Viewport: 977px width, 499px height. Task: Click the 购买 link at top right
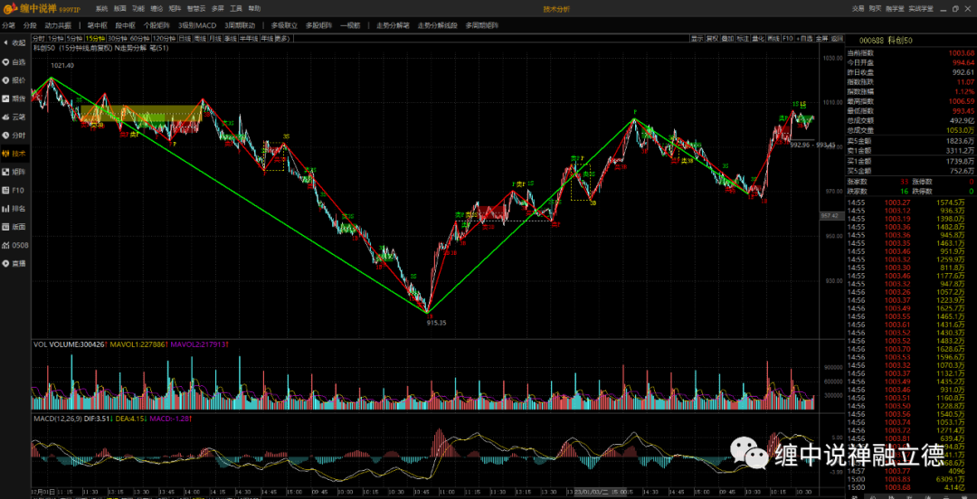click(875, 9)
